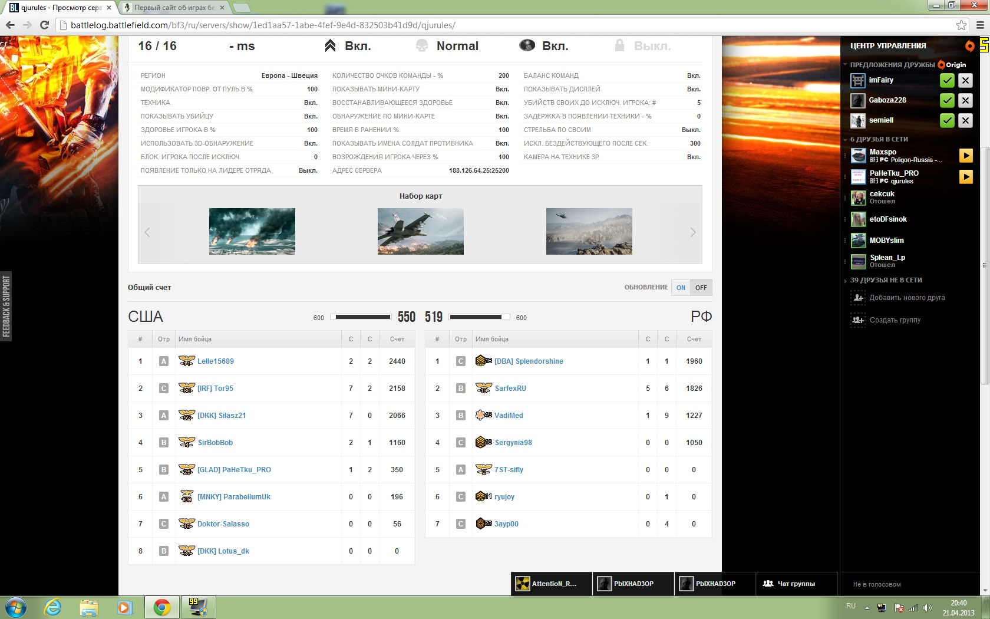Join Maxspo's server with play button
Image resolution: width=990 pixels, height=619 pixels.
coord(966,156)
